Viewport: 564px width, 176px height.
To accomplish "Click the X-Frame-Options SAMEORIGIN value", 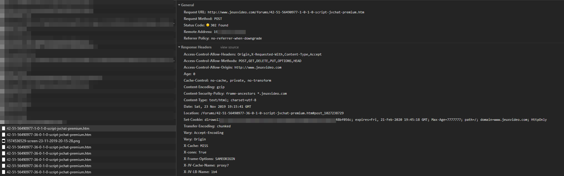I will 225,159.
